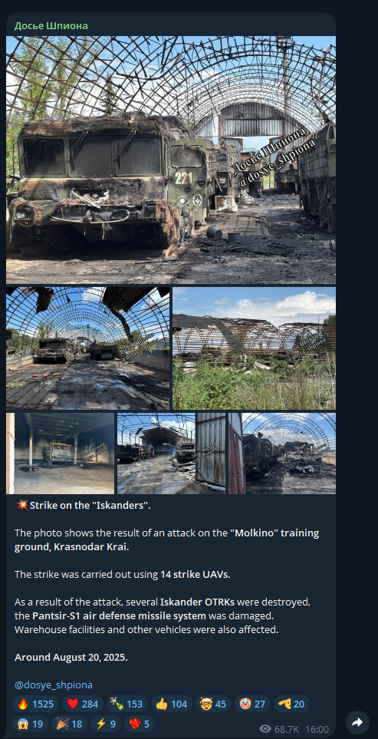Click party popper reaction 18
This screenshot has height=739, width=378.
pos(69,724)
